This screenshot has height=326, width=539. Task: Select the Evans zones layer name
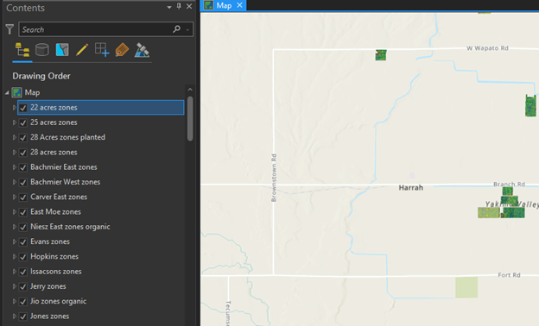(50, 241)
